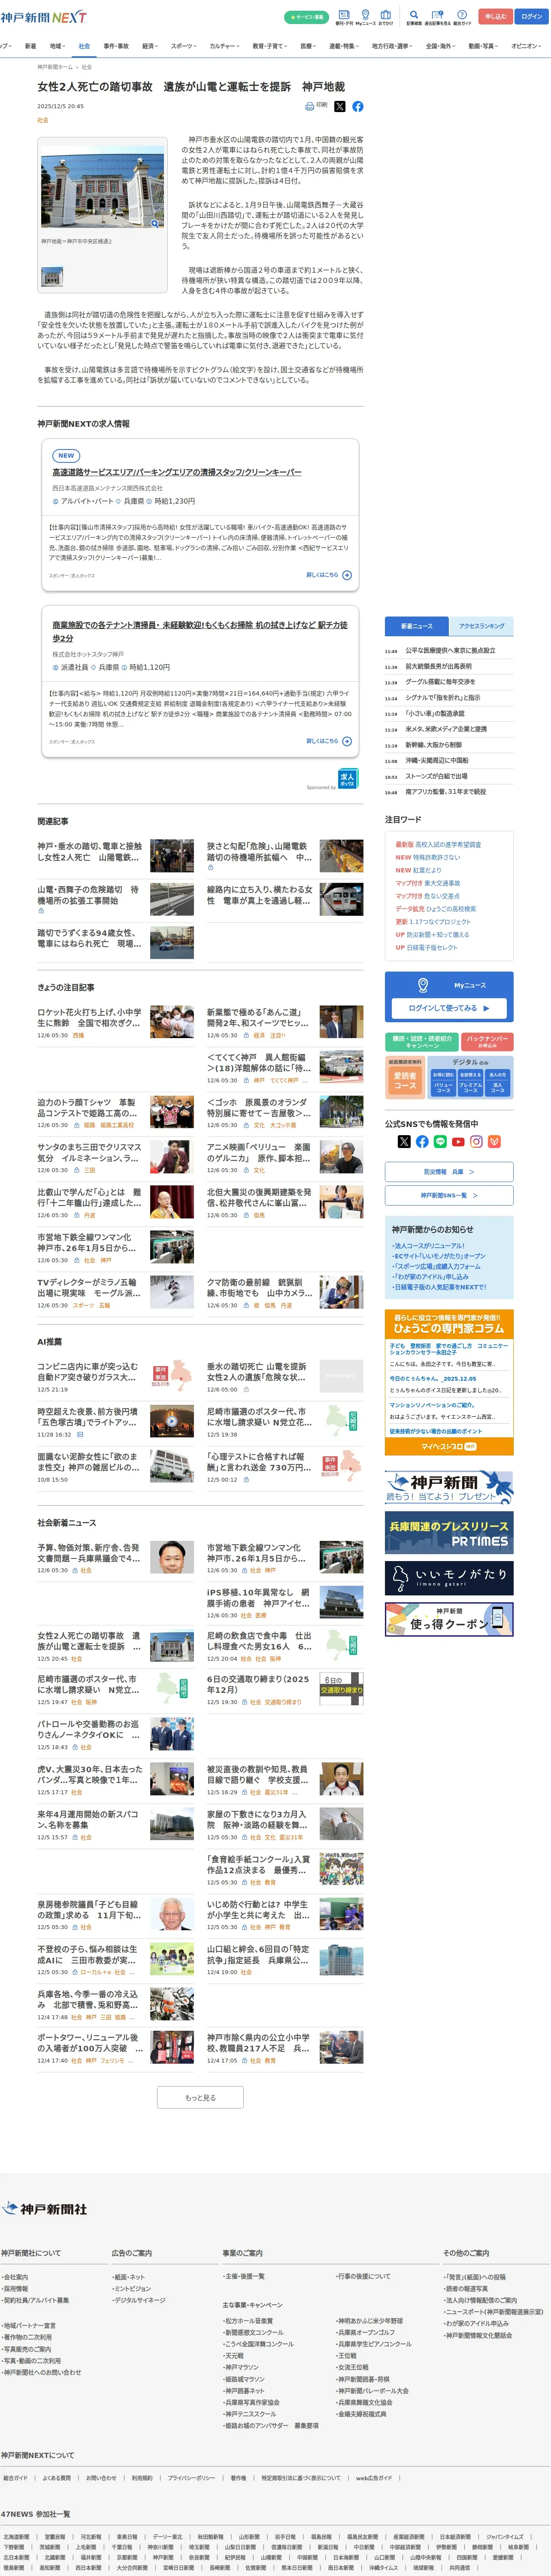The width and height of the screenshot is (551, 2576).
Task: Open プライバシーポリシー footer link
Action: click(x=191, y=2478)
